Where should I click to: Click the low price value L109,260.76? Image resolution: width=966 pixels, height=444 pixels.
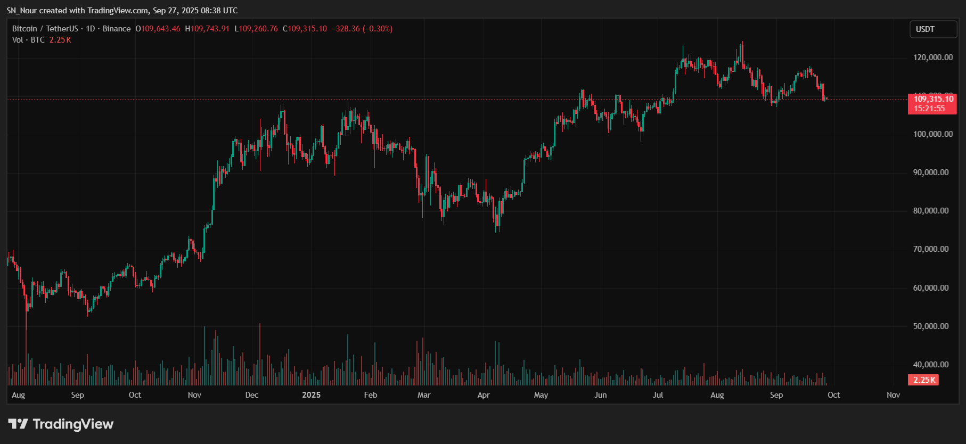click(256, 29)
